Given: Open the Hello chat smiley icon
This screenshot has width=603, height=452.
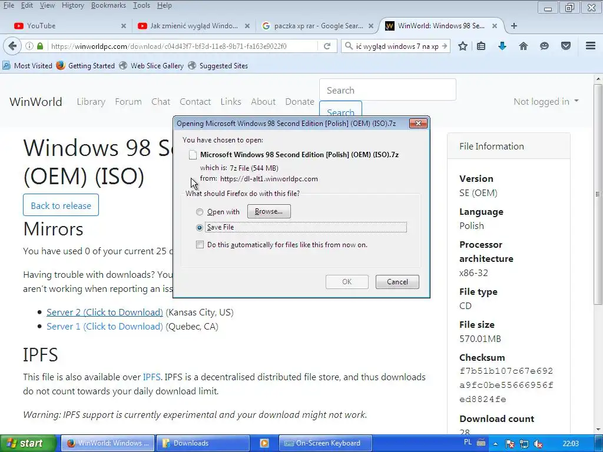Looking at the screenshot, I should [x=544, y=46].
